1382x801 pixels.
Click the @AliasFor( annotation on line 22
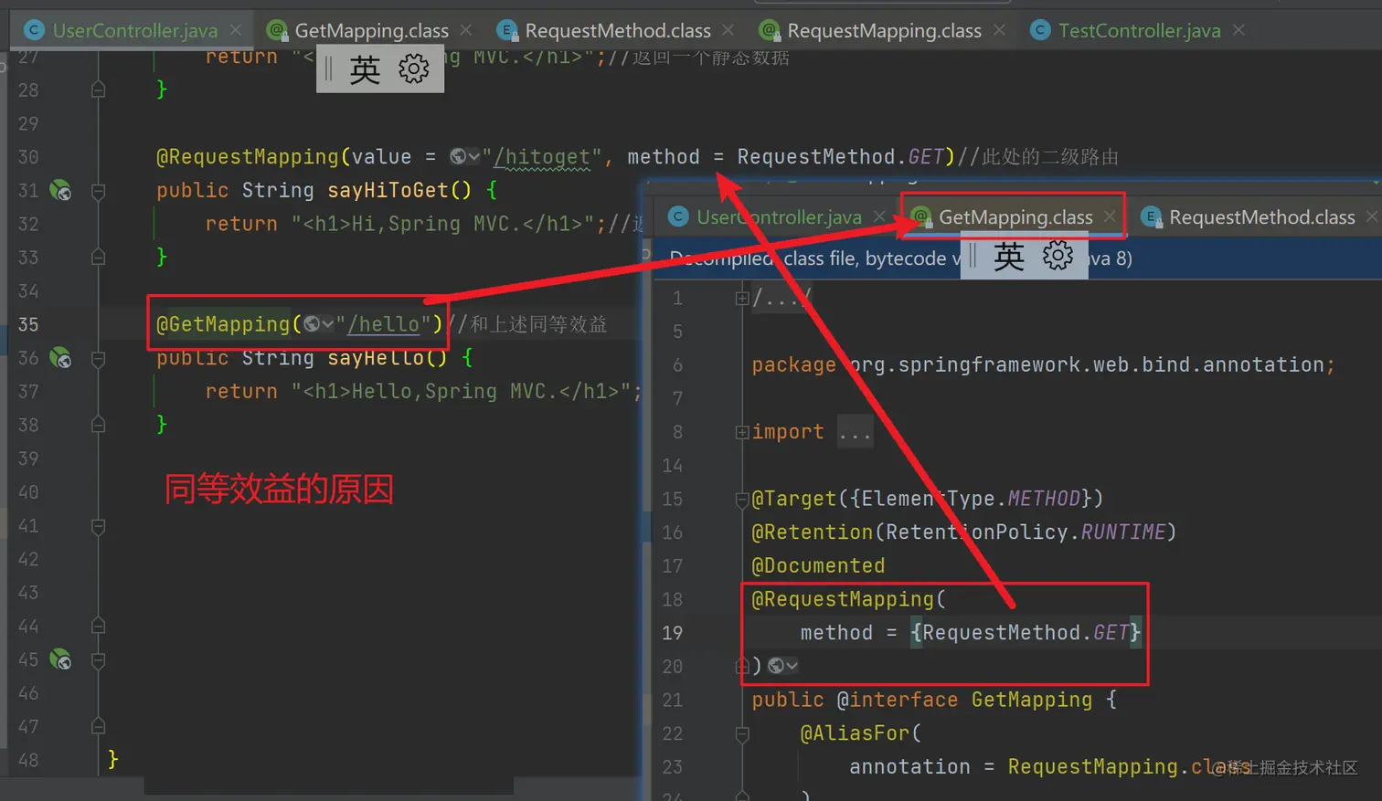pyautogui.click(x=861, y=733)
